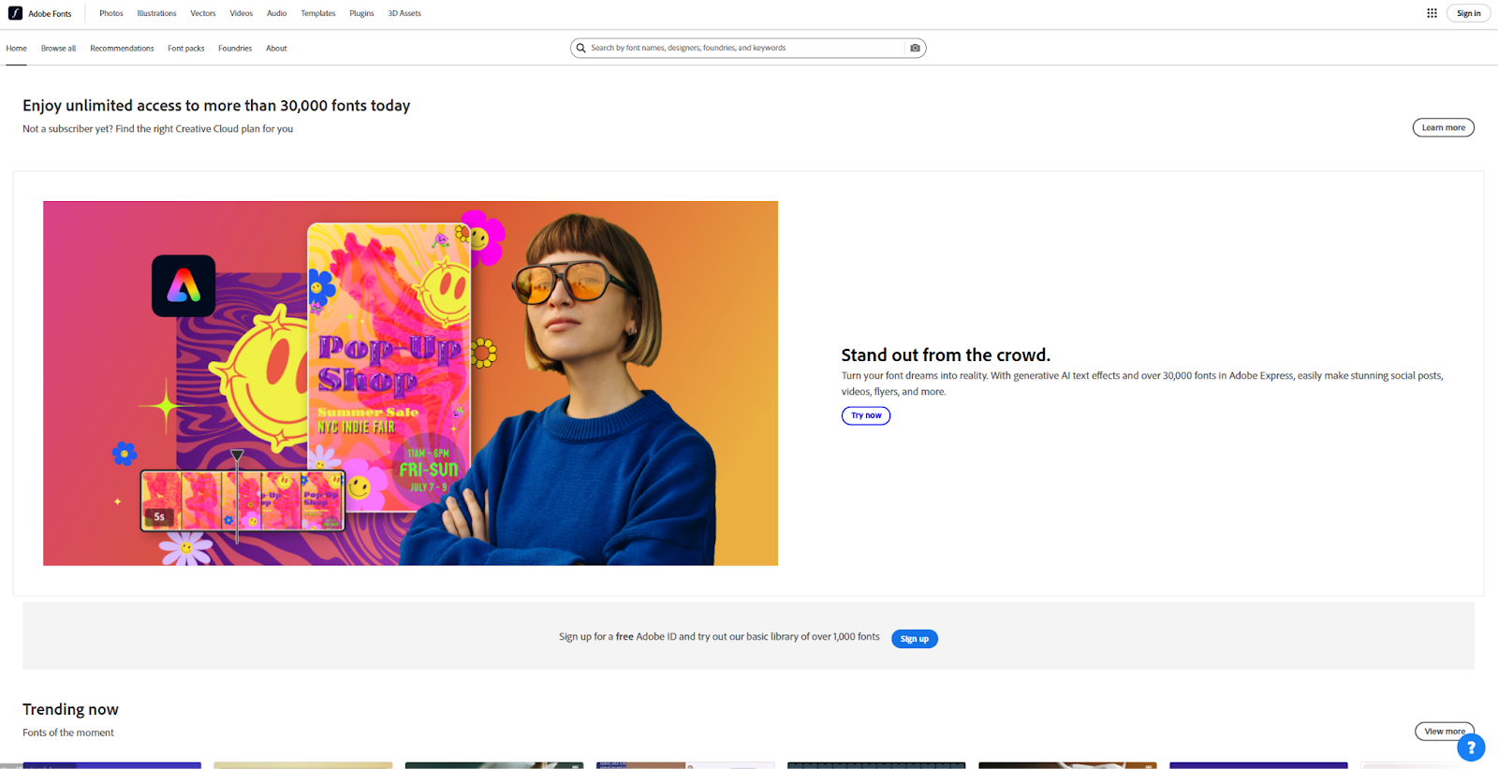The width and height of the screenshot is (1498, 769).
Task: Go to Recommendations tab
Action: [122, 48]
